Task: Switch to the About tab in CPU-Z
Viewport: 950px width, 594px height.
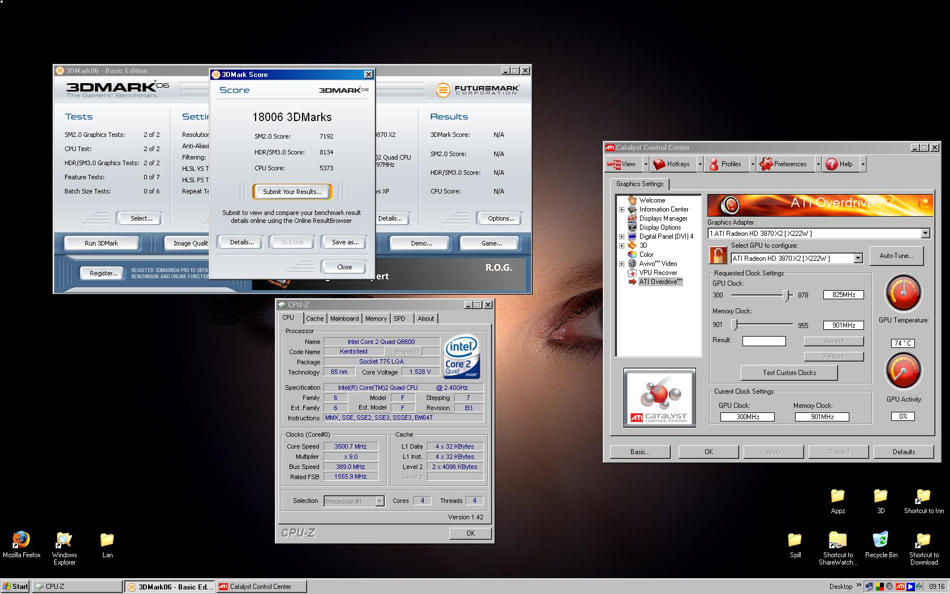Action: pyautogui.click(x=426, y=318)
